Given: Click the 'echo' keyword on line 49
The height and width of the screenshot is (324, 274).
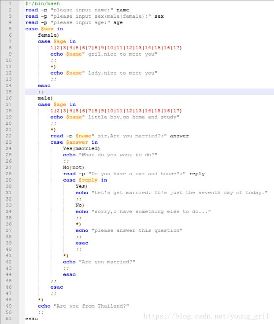Looking at the screenshot, I should pos(44,306).
